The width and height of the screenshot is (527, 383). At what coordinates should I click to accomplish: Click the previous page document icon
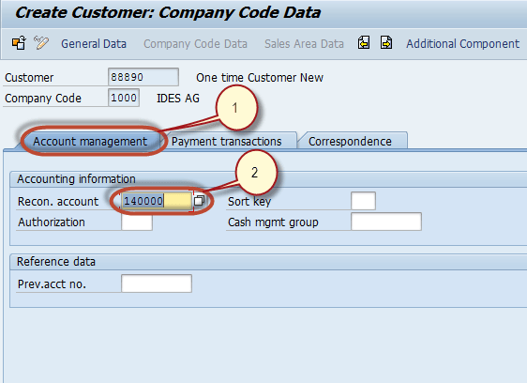(x=364, y=43)
